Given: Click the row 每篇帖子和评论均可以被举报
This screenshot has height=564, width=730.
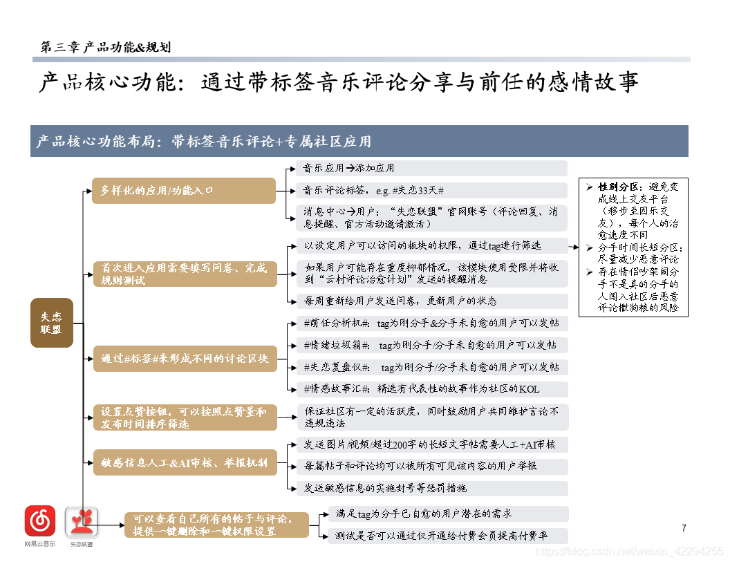Looking at the screenshot, I should [x=432, y=466].
